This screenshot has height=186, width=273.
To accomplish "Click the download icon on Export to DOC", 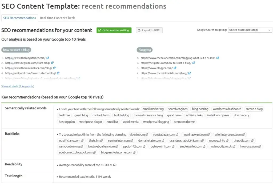I will click(x=139, y=30).
